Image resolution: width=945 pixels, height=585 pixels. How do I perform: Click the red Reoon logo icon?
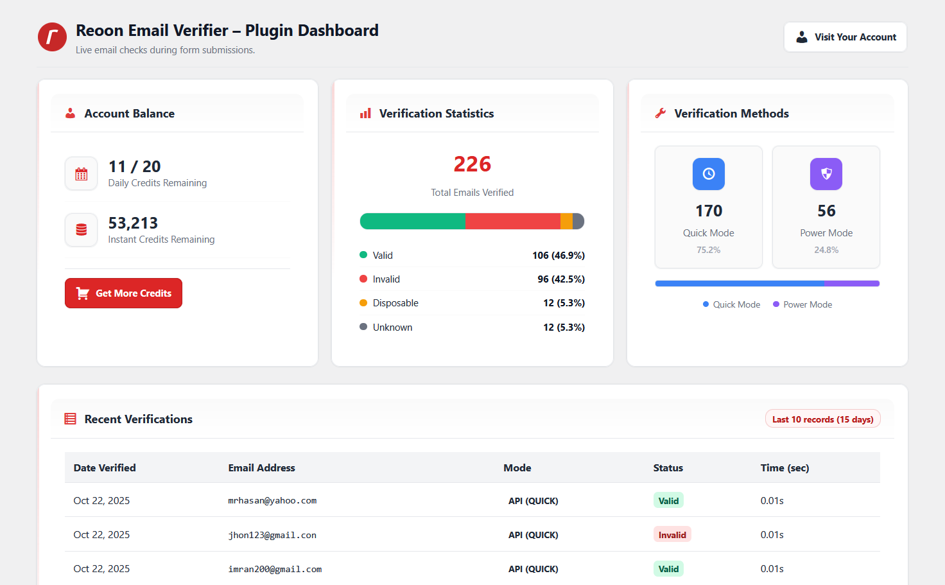click(x=52, y=37)
